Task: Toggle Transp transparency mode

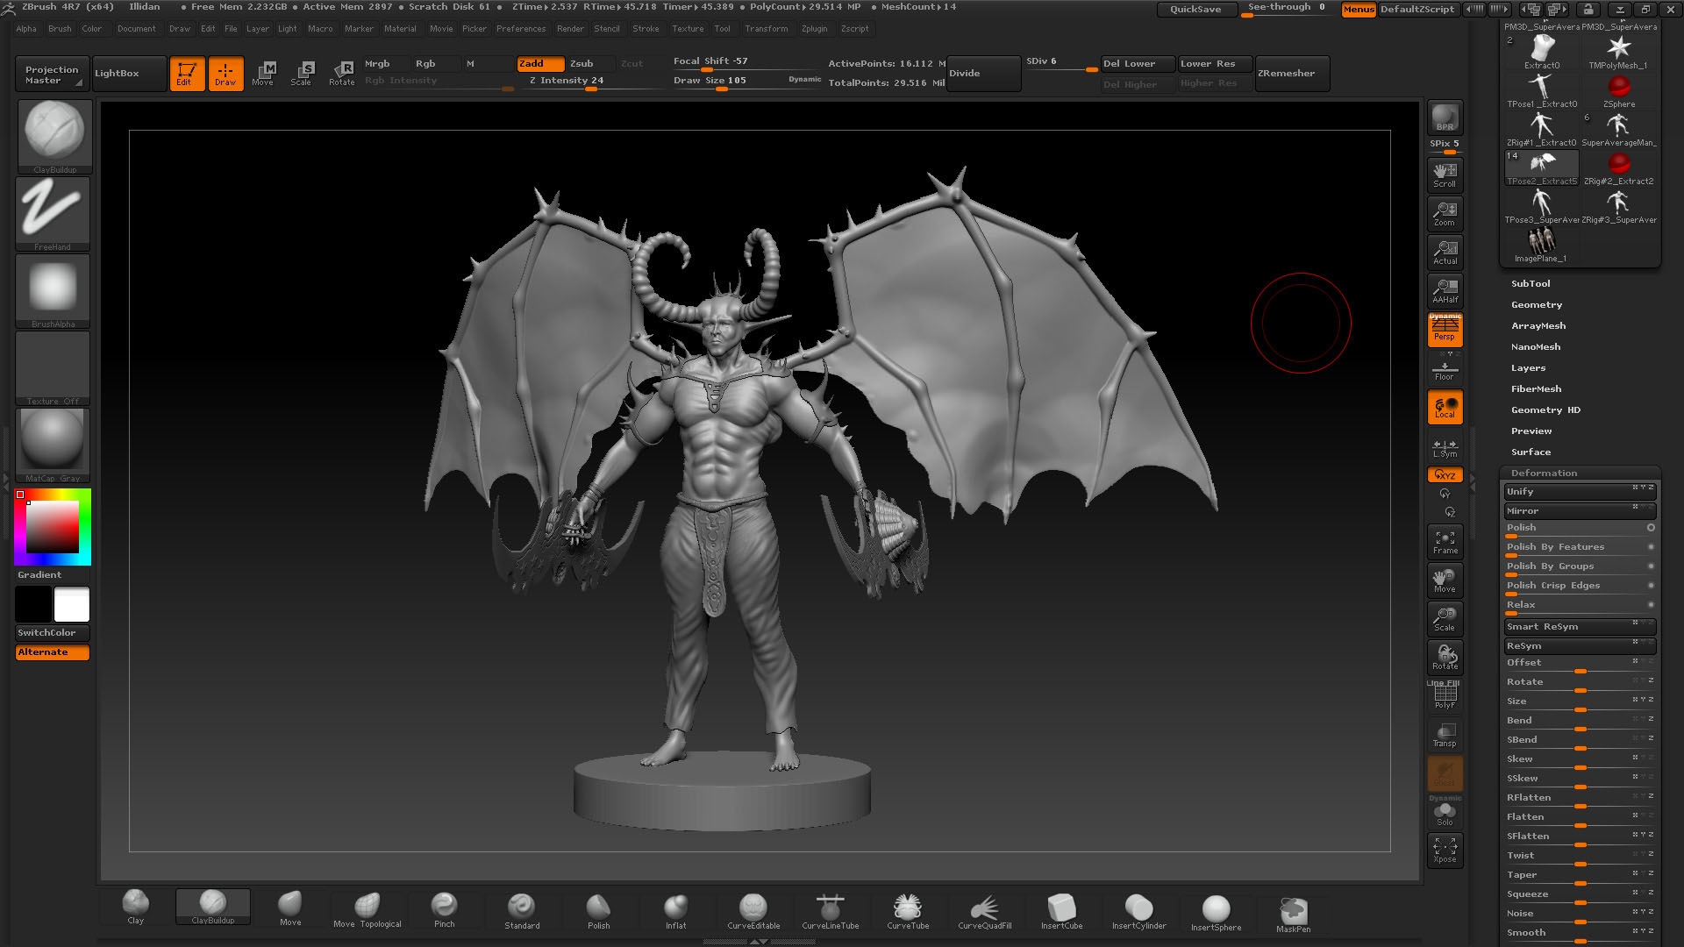Action: click(x=1445, y=735)
